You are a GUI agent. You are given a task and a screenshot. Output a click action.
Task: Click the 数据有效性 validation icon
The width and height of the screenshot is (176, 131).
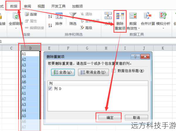tap(133, 16)
